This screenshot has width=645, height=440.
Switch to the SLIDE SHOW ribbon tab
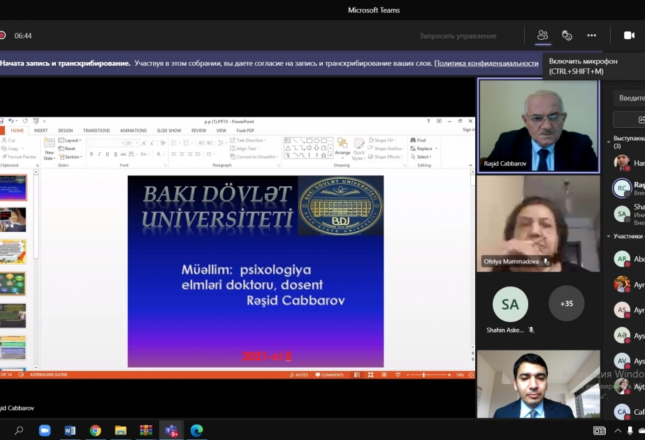point(168,131)
